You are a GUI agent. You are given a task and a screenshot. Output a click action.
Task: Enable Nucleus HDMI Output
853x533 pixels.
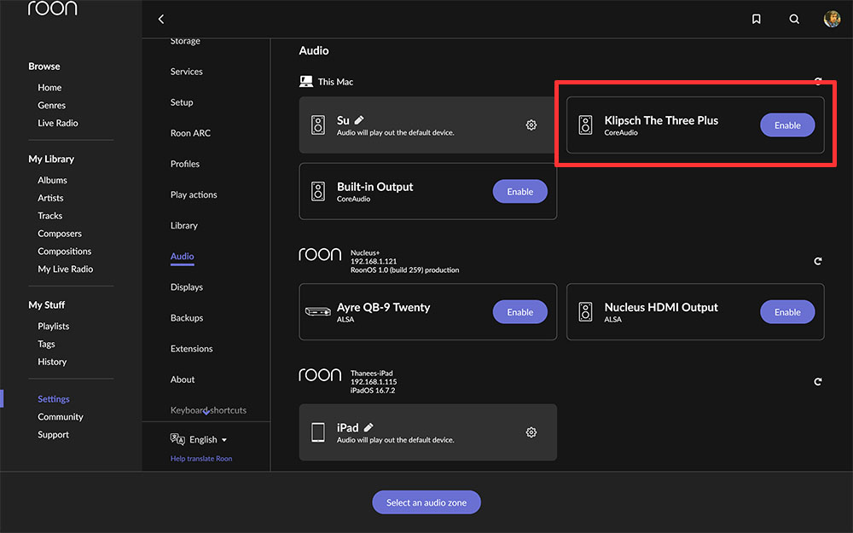tap(786, 312)
